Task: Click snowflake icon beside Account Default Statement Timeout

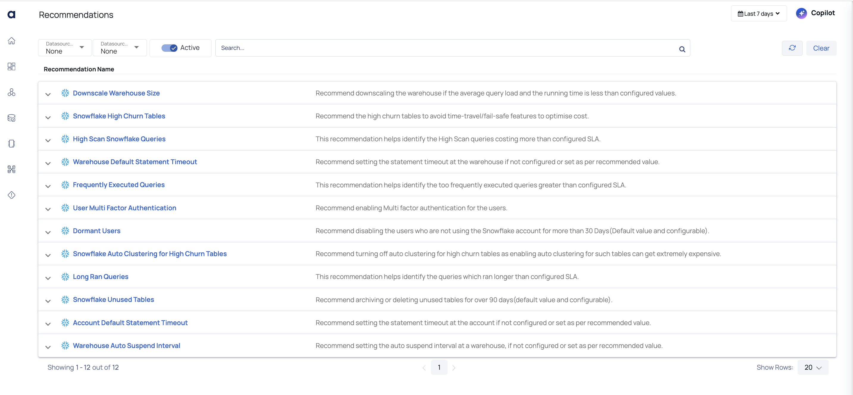Action: point(65,322)
